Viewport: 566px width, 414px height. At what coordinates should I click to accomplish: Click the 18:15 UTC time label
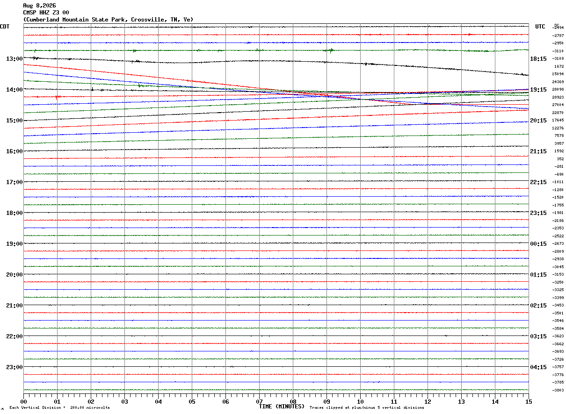538,58
